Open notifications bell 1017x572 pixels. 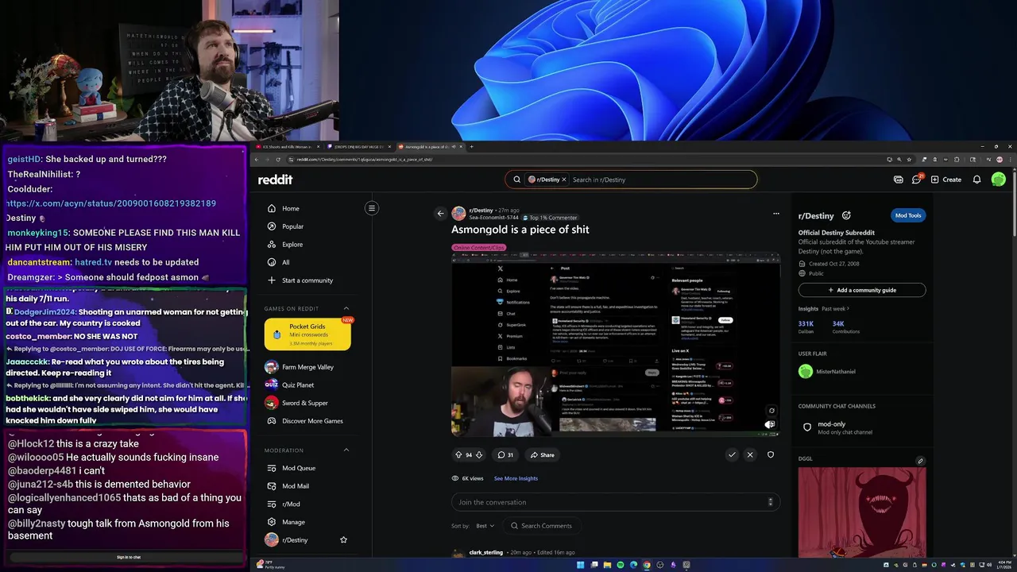tap(977, 180)
